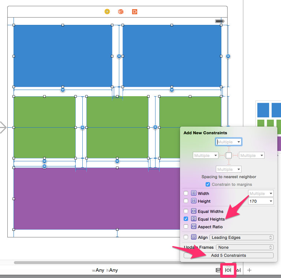Image resolution: width=281 pixels, height=278 pixels.
Task: Select the left blue view
Action: (x=63, y=56)
